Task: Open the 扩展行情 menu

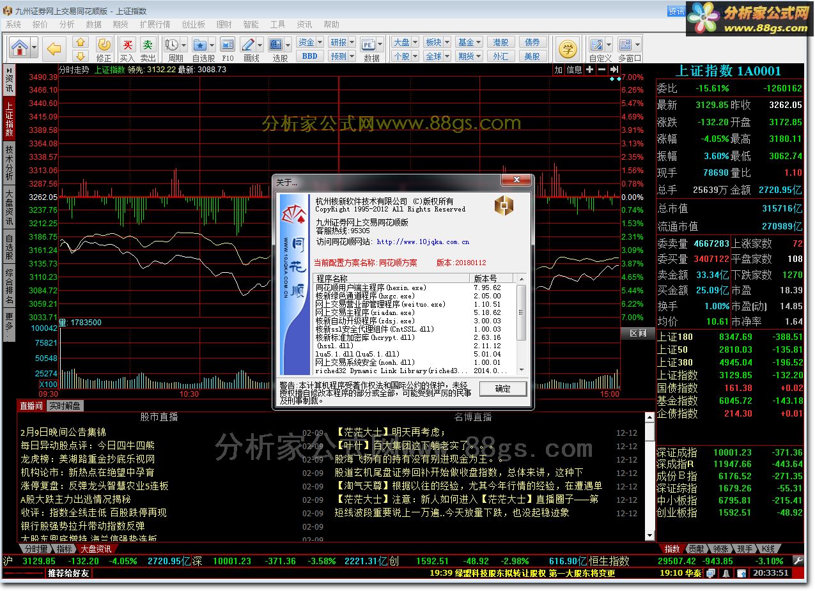Action: pyautogui.click(x=155, y=24)
